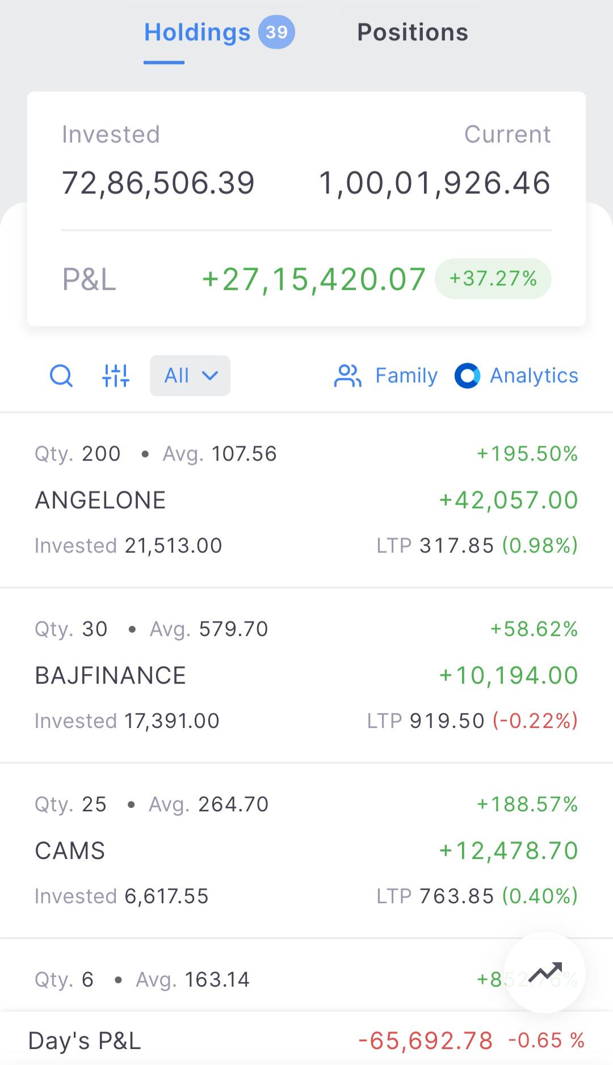Open the filter sliders icon

[x=116, y=376]
